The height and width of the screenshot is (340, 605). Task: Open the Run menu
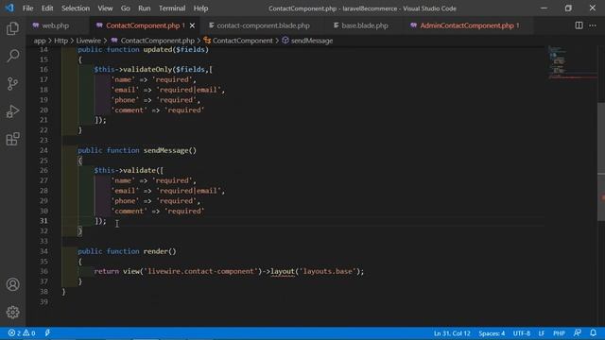(145, 8)
